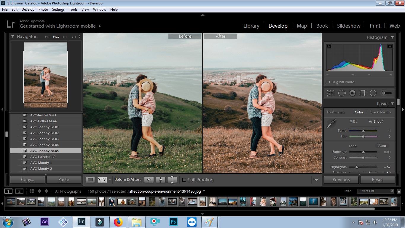Screen dimensions: 405x228
Task: Open second window display button 2
Action: click(x=19, y=191)
